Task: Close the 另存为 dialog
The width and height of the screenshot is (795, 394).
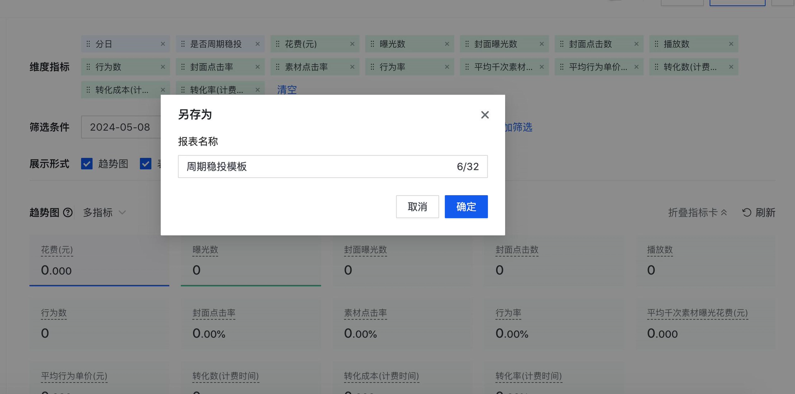Action: [x=484, y=115]
